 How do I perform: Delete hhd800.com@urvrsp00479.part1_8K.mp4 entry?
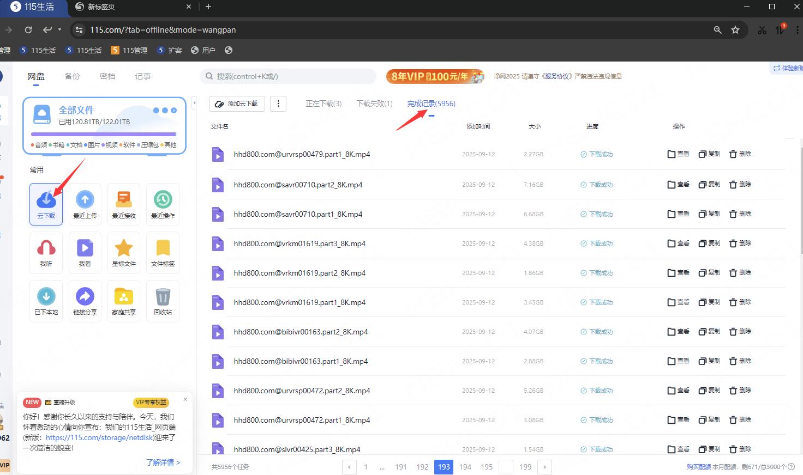point(740,154)
